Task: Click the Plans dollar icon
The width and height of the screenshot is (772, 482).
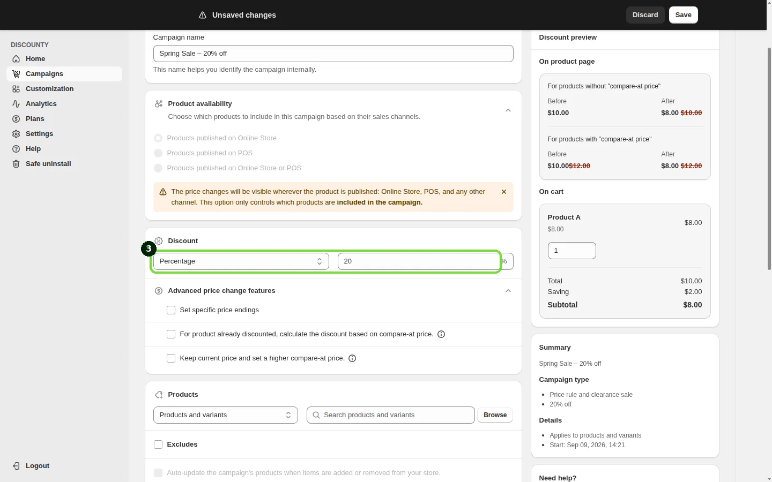Action: (16, 119)
